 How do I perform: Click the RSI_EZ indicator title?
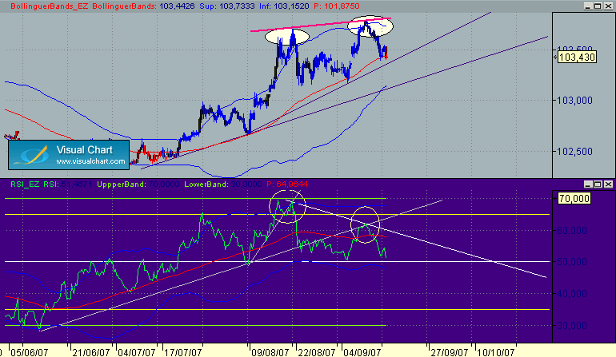click(x=25, y=184)
